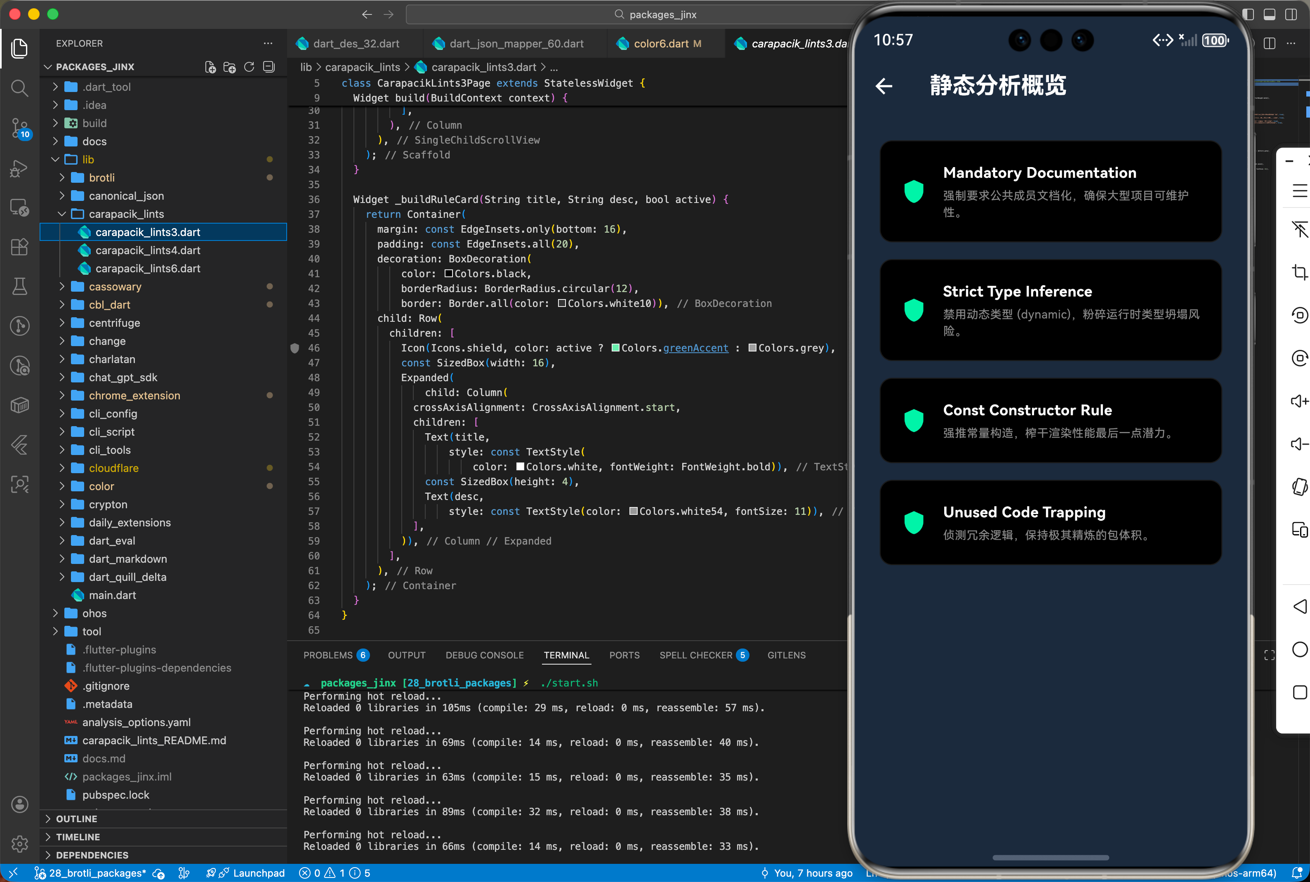Screen dimensions: 1310x882
Task: Refresh the Explorer file tree
Action: pos(249,67)
